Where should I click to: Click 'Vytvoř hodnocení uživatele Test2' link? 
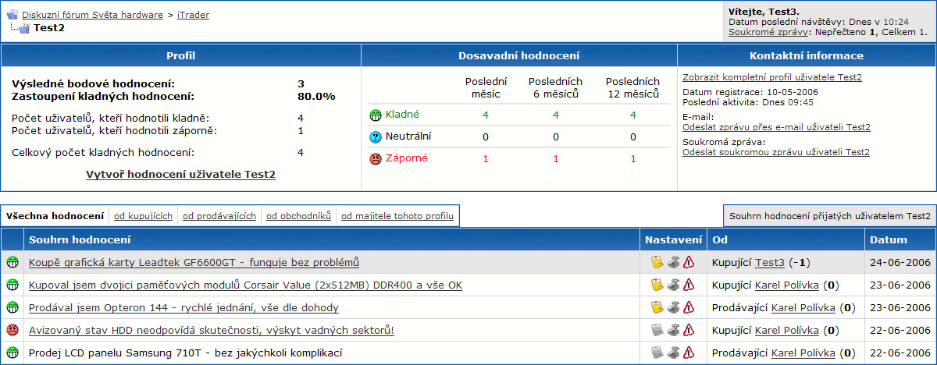180,175
